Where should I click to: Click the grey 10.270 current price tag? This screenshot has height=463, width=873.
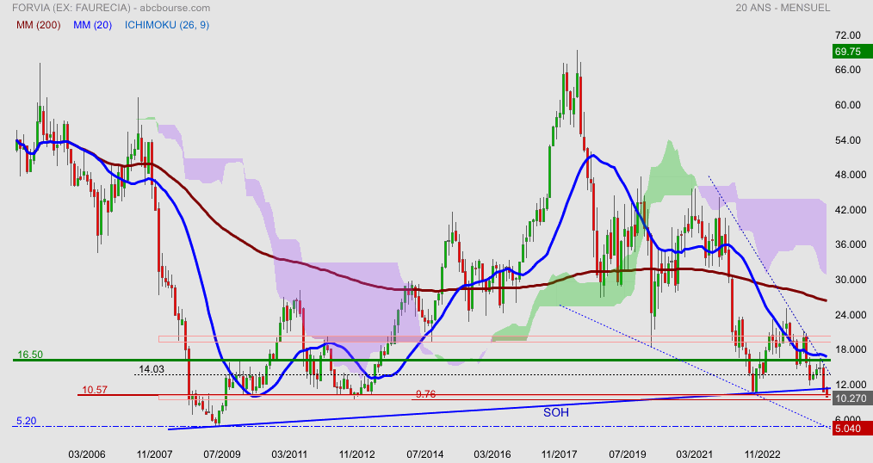point(851,398)
